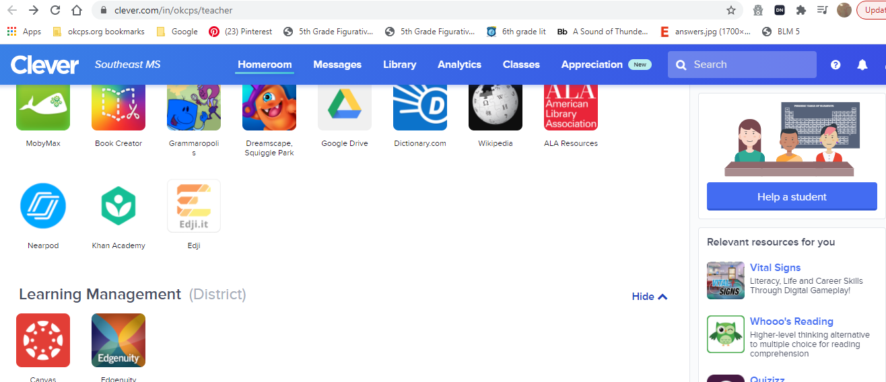Screen dimensions: 886x382
Task: Click the browser back arrow
Action: pos(12,10)
